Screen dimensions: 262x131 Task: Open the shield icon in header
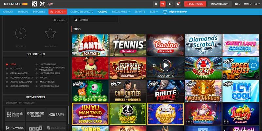click(170, 4)
